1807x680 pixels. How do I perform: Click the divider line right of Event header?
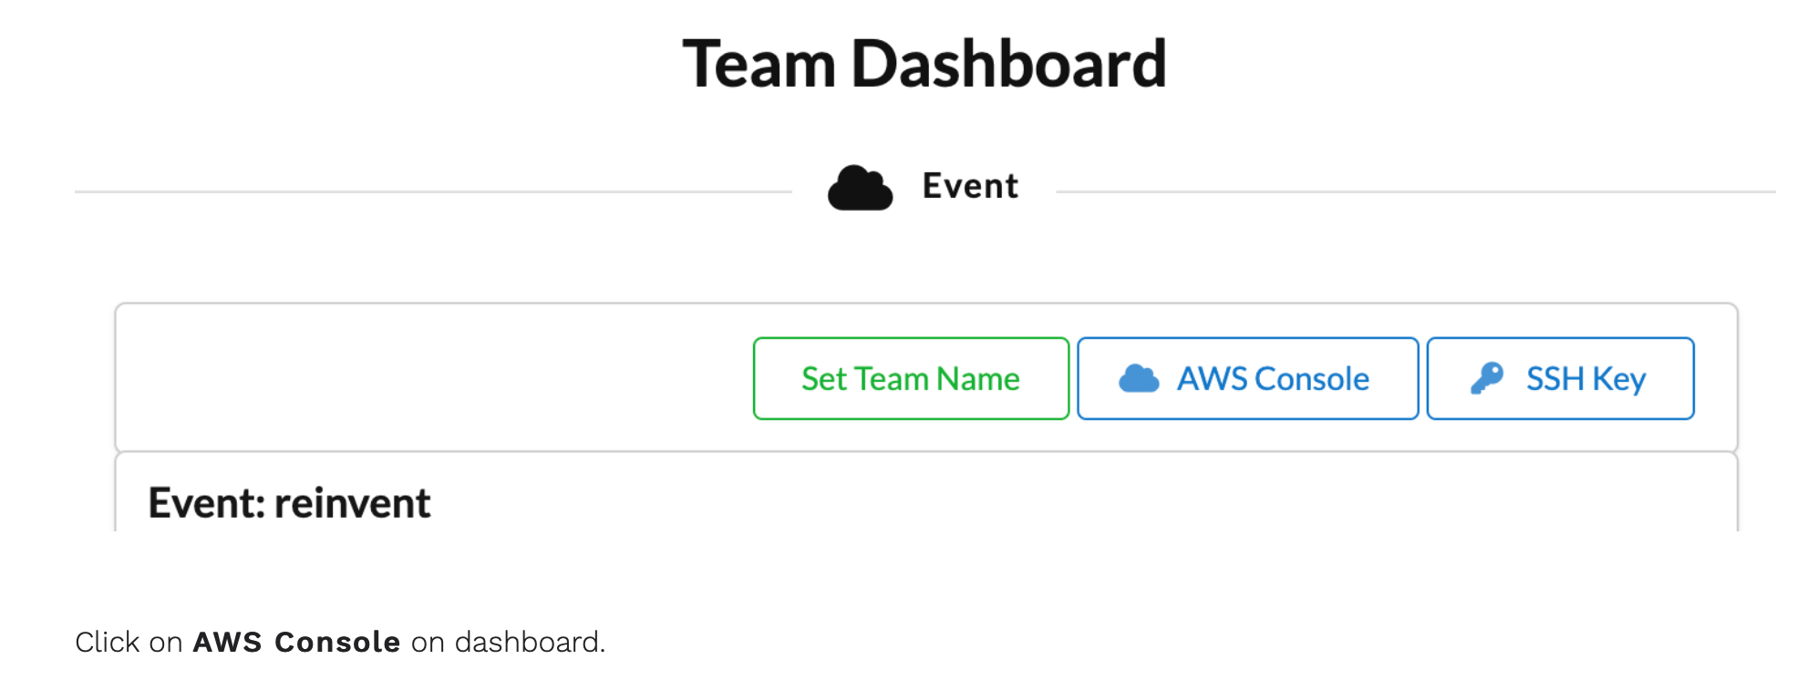tap(1415, 191)
